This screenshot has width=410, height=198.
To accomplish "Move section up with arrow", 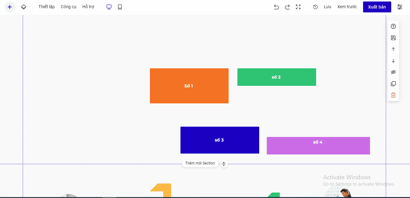I will [x=393, y=49].
